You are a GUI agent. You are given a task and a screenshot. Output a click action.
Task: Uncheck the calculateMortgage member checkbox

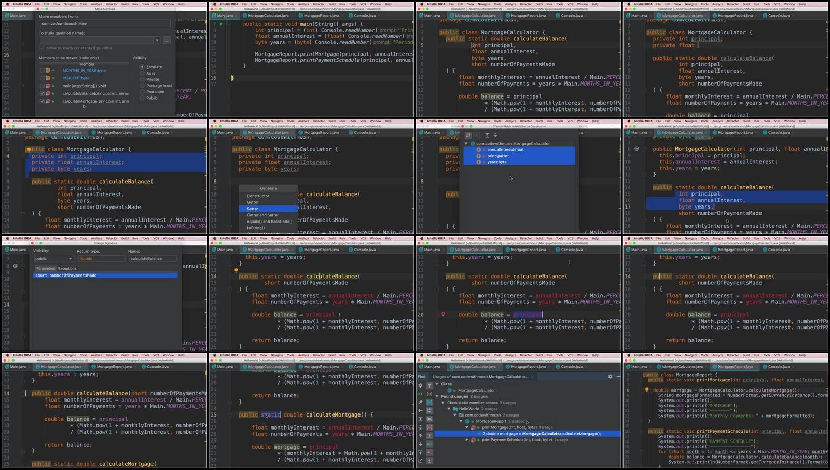tap(43, 102)
